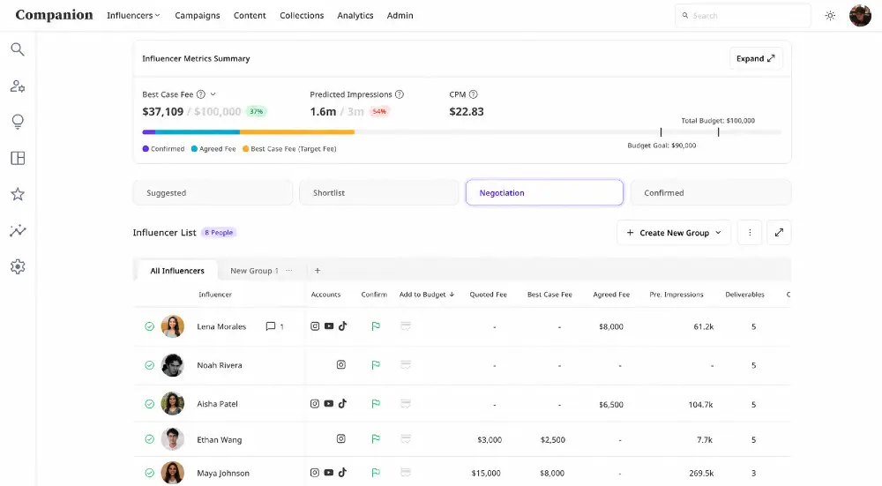Open the analytics chart sidebar icon
The image size is (882, 486).
point(18,230)
